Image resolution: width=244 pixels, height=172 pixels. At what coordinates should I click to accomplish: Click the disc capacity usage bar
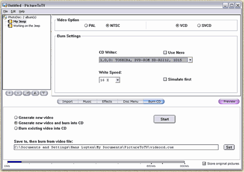(96, 162)
